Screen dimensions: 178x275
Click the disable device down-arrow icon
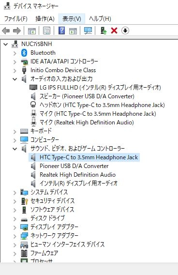[125, 31]
